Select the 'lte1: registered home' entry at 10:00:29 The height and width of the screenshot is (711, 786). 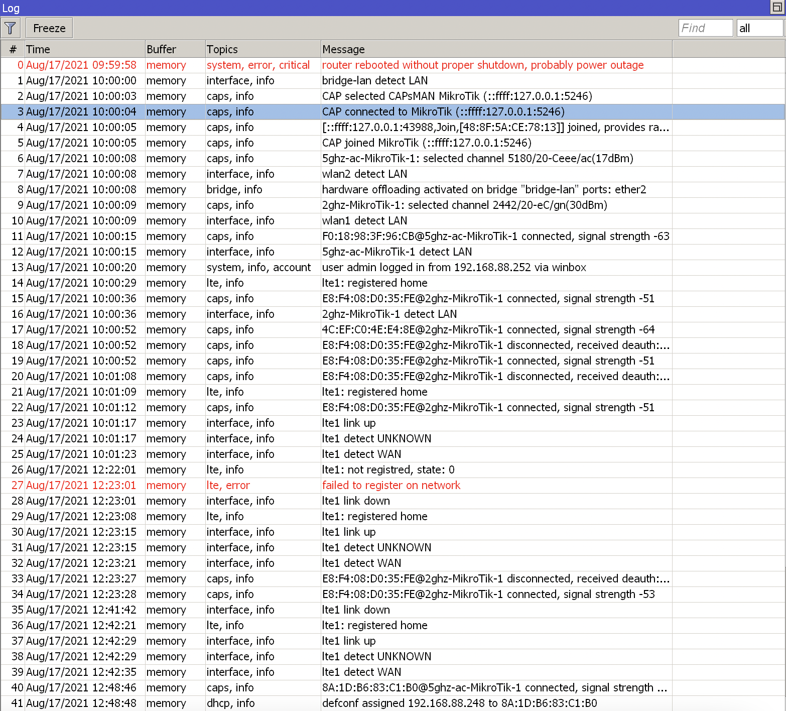click(351, 283)
